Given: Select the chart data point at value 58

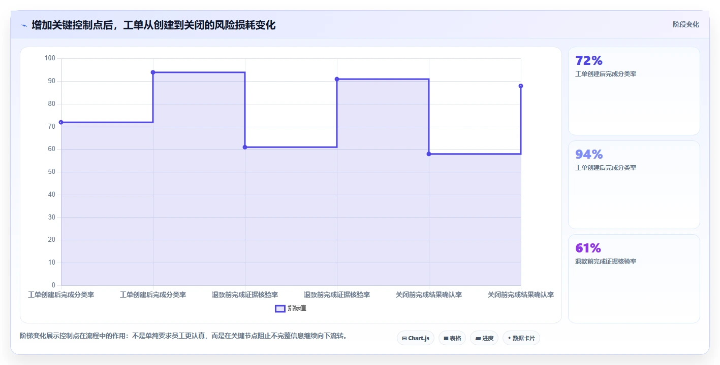Looking at the screenshot, I should coord(429,154).
